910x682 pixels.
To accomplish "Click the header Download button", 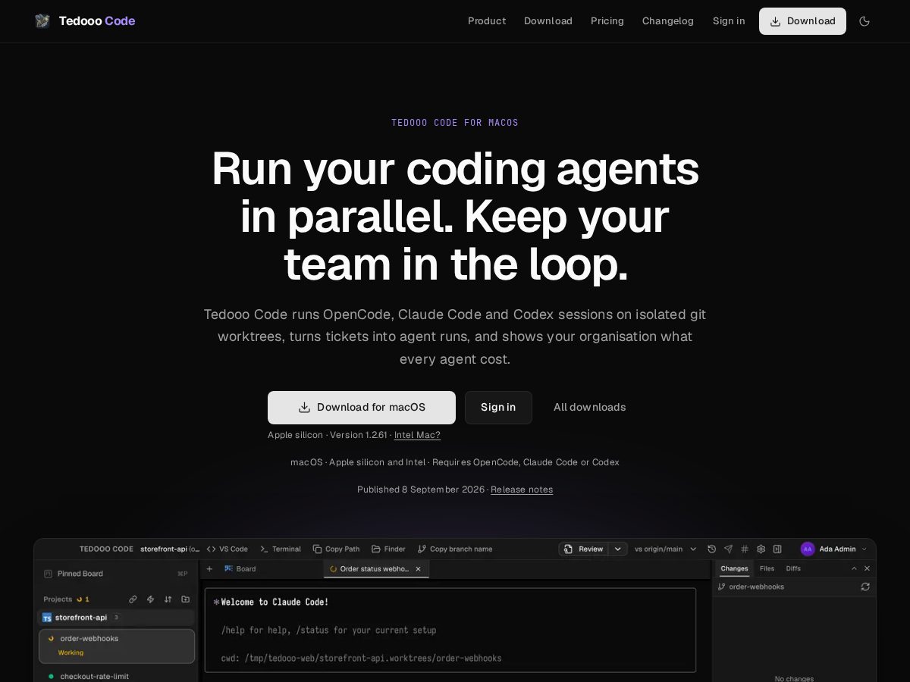I will point(802,21).
